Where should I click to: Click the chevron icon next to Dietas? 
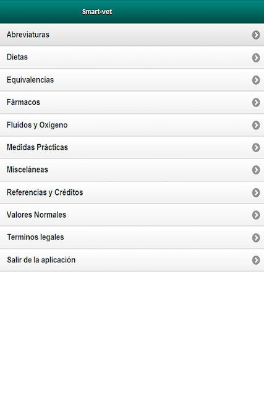point(256,58)
